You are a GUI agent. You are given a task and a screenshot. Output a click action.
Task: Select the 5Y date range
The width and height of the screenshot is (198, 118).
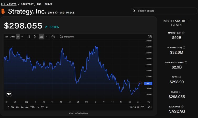42,107
